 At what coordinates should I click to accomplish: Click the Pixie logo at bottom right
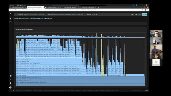click(x=146, y=90)
